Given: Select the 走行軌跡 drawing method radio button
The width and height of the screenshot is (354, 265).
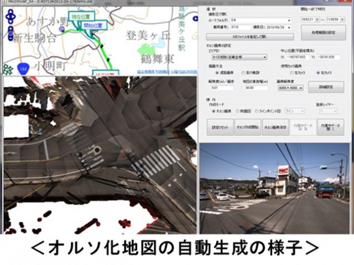Looking at the screenshot, I should point(243,72).
